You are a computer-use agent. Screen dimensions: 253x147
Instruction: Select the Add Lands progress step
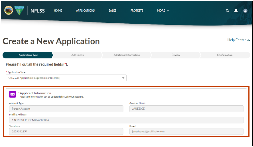[77, 55]
